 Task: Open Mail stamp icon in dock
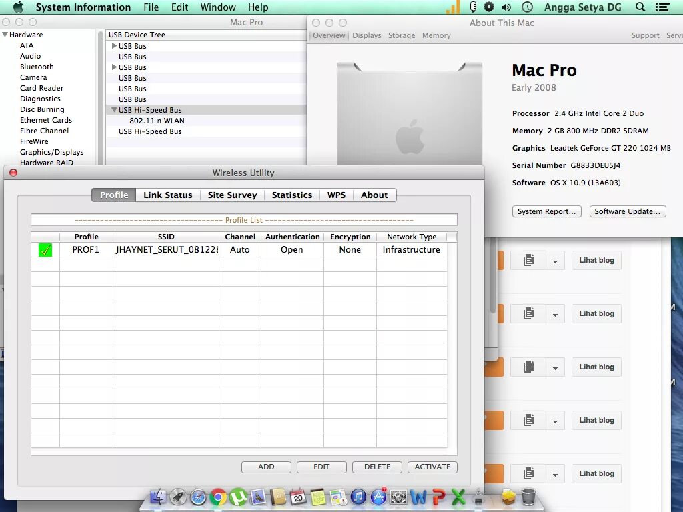pyautogui.click(x=258, y=497)
